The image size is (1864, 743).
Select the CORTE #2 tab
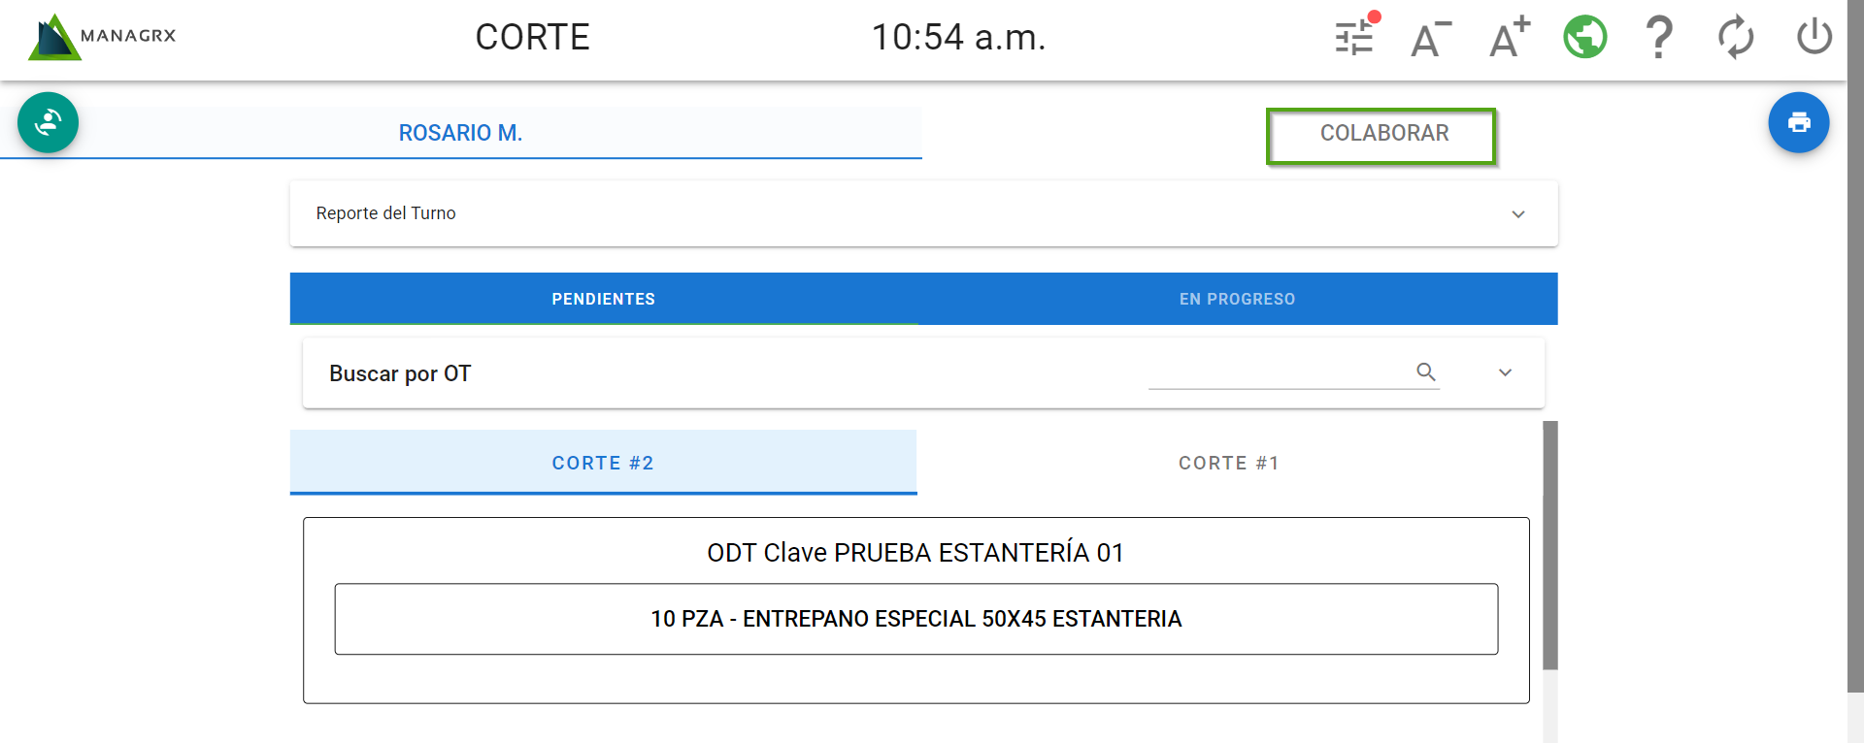[x=603, y=463]
